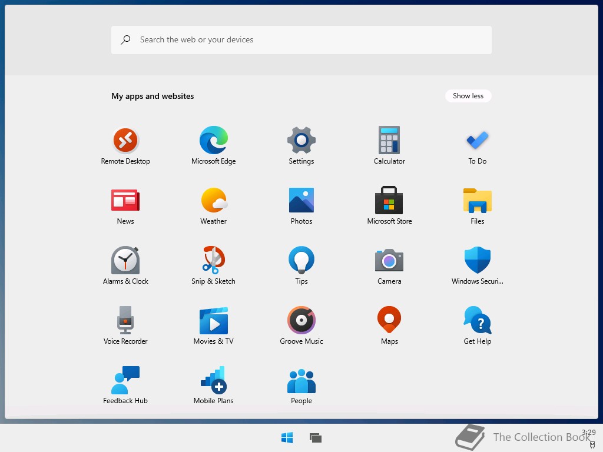
Task: Open the Mobile Plans app
Action: point(213,385)
